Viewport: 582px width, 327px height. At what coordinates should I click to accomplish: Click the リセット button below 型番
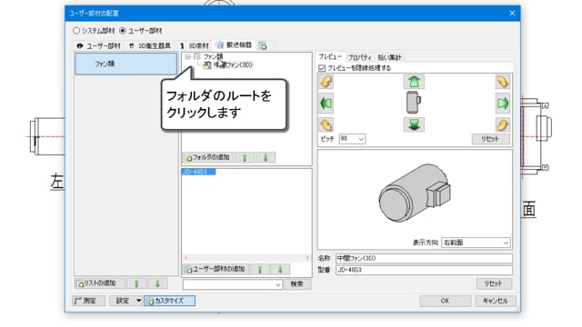(x=494, y=283)
